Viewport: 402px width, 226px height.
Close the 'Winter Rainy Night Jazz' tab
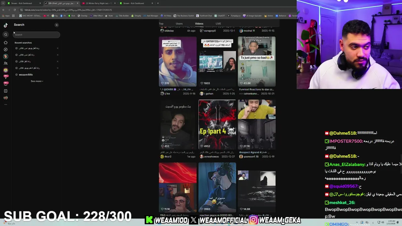pyautogui.click(x=115, y=3)
